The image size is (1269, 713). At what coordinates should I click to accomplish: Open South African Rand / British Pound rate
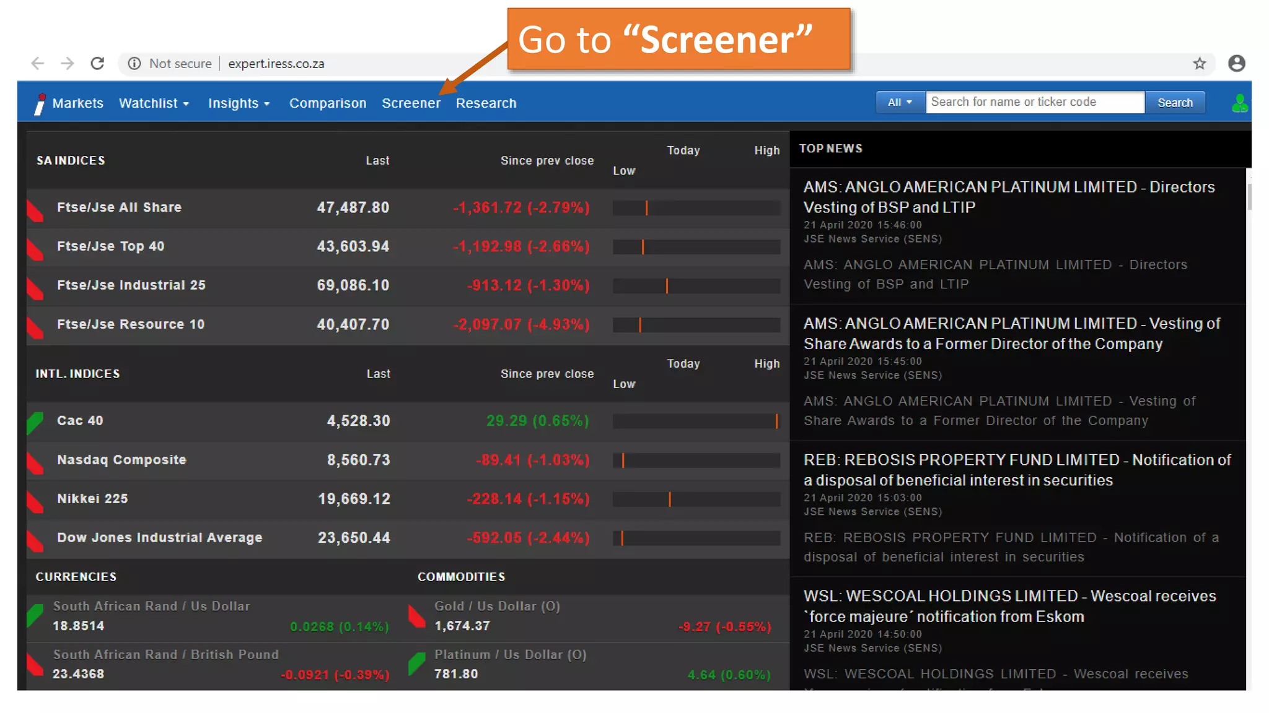coord(166,655)
